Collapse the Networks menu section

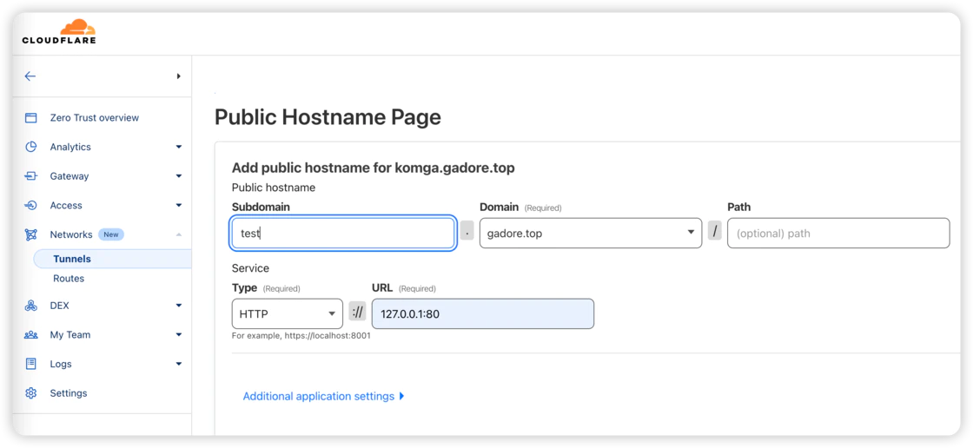(178, 234)
